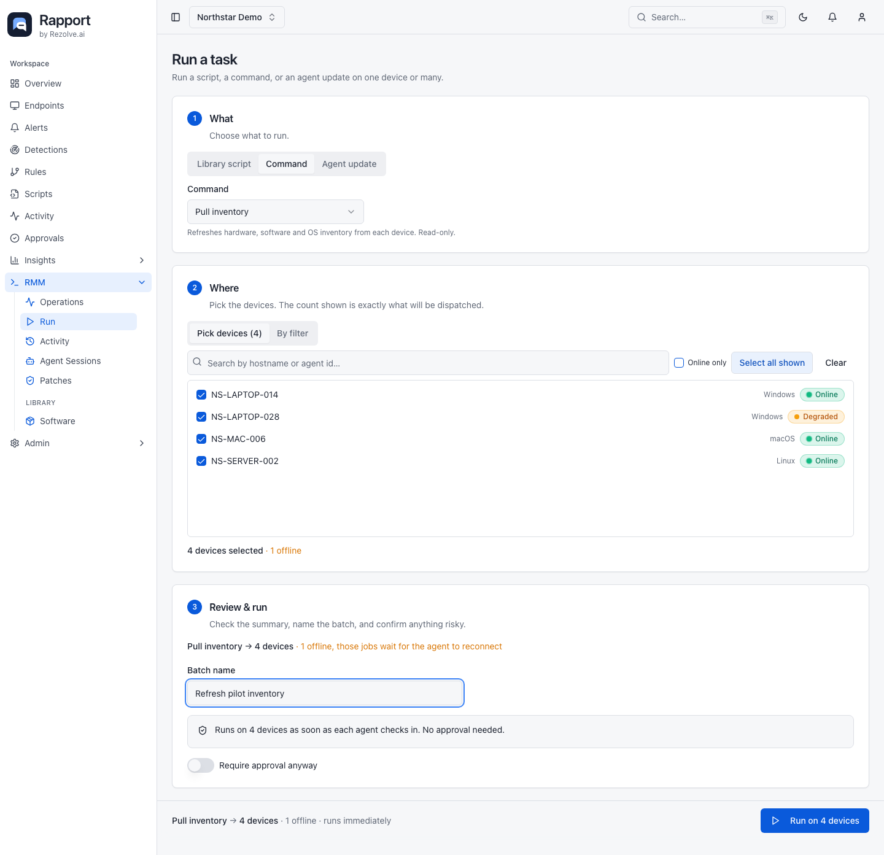Open the Pull inventory command dropdown
Screen dimensions: 884x855
pyautogui.click(x=276, y=212)
